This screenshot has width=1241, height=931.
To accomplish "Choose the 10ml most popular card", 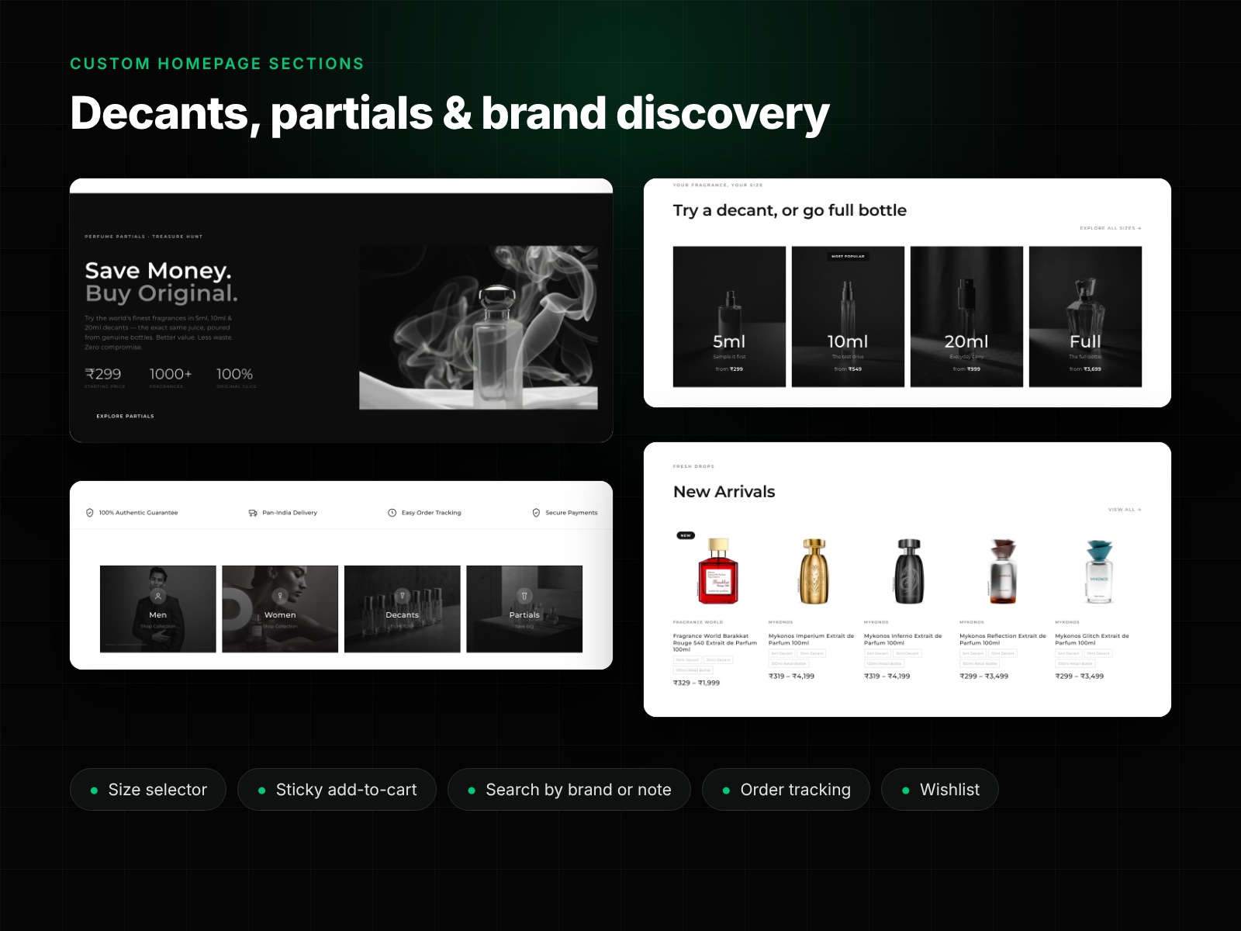I will (848, 317).
